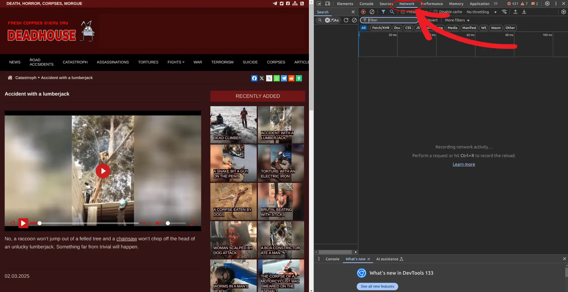Open Network panel settings gear
Image resolution: width=568 pixels, height=292 pixels.
(564, 12)
